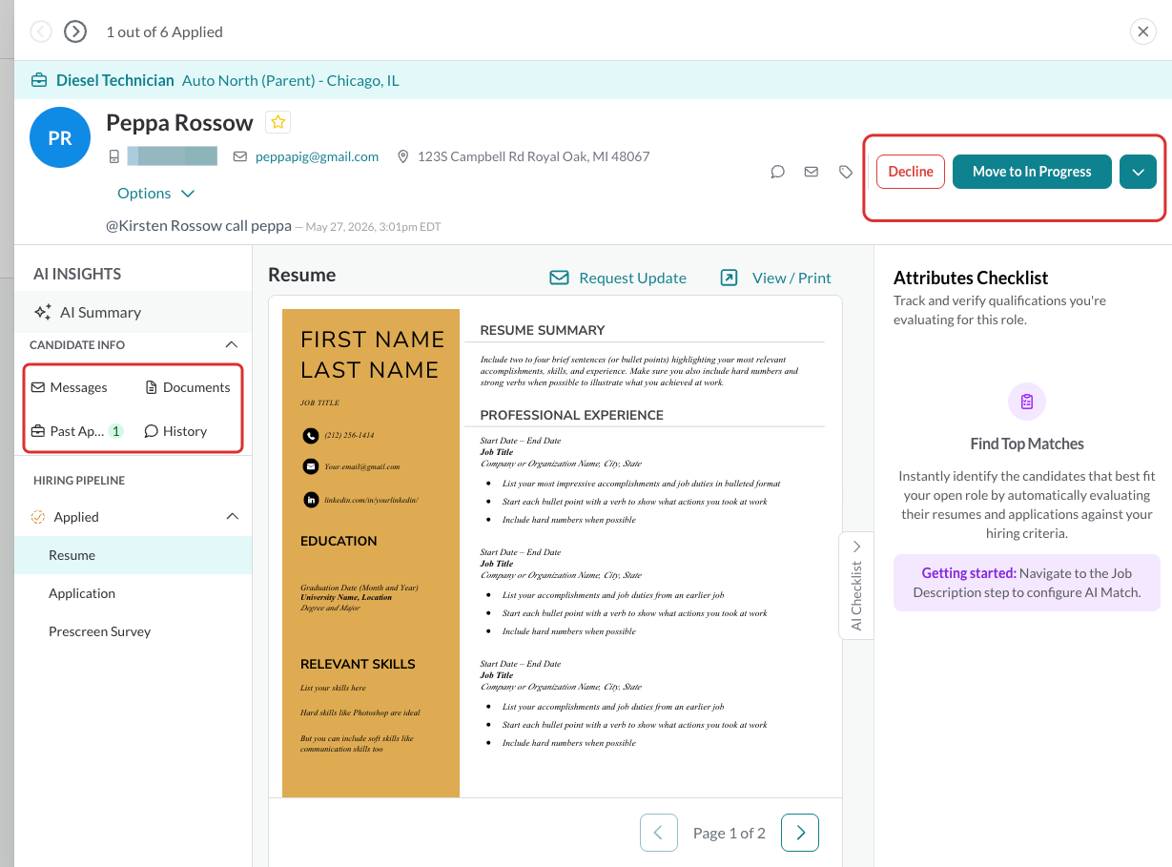View Past Applications
1172x867 pixels.
click(x=77, y=431)
